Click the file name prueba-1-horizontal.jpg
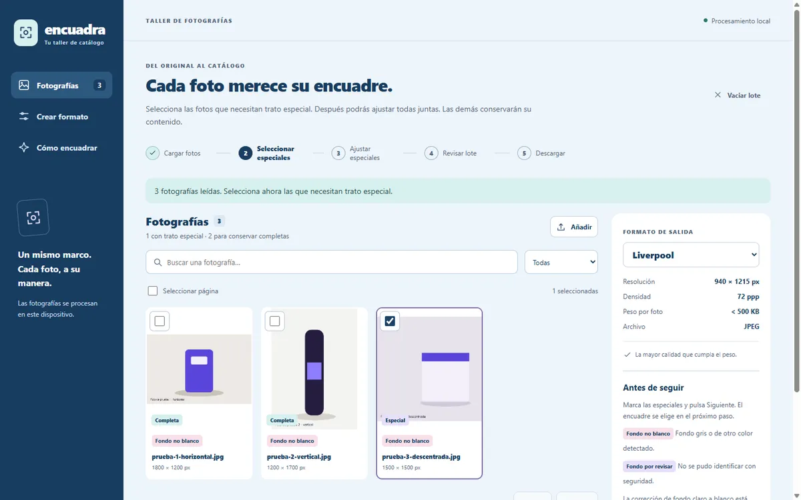This screenshot has height=500, width=801. point(188,457)
